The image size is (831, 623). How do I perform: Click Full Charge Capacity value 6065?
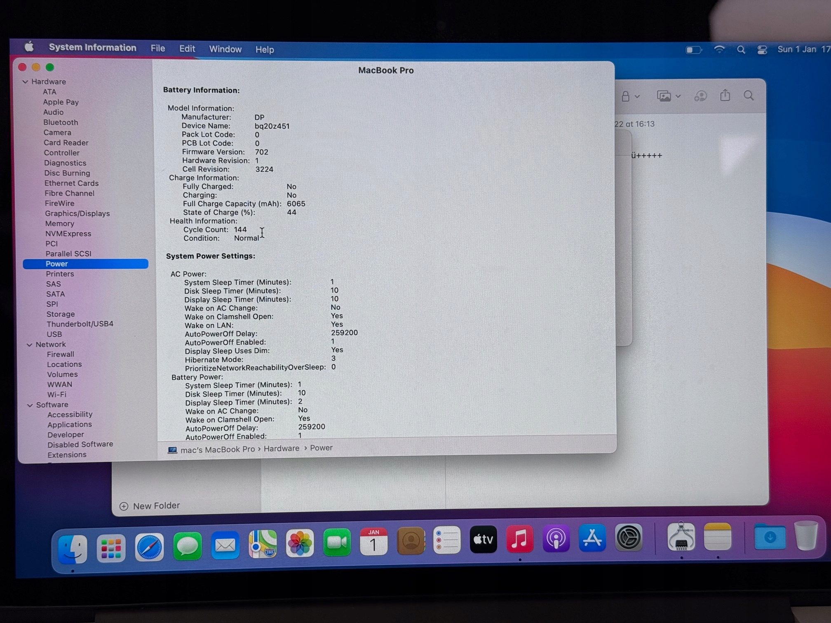point(296,204)
